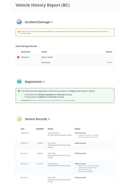Click the red alert icon on 2024 Apr 10 record
Viewport: 125px width, 184px height.
pos(18,57)
